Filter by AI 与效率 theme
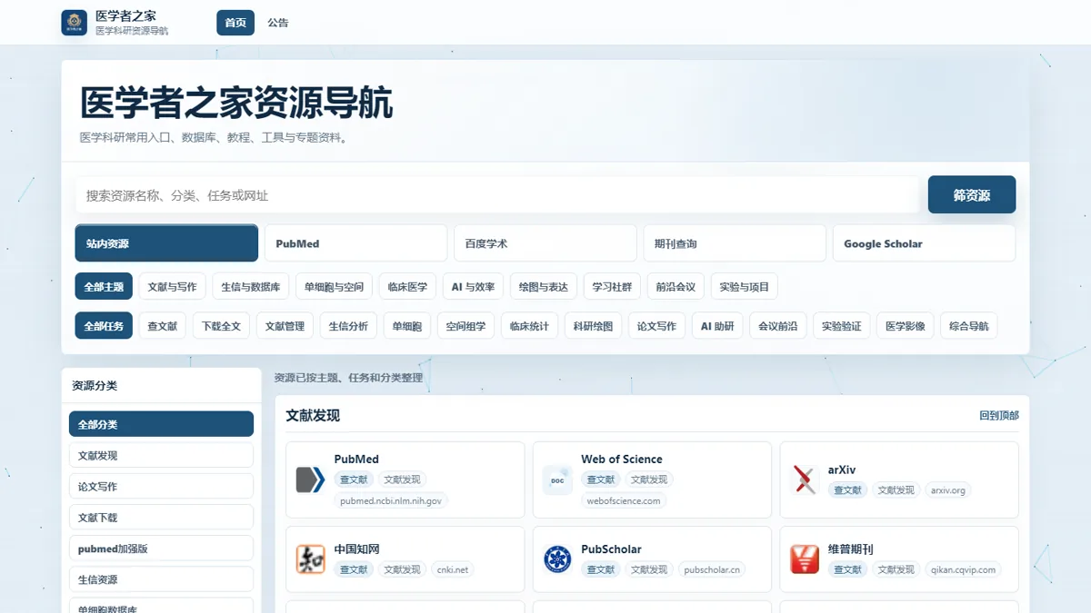 (x=474, y=287)
